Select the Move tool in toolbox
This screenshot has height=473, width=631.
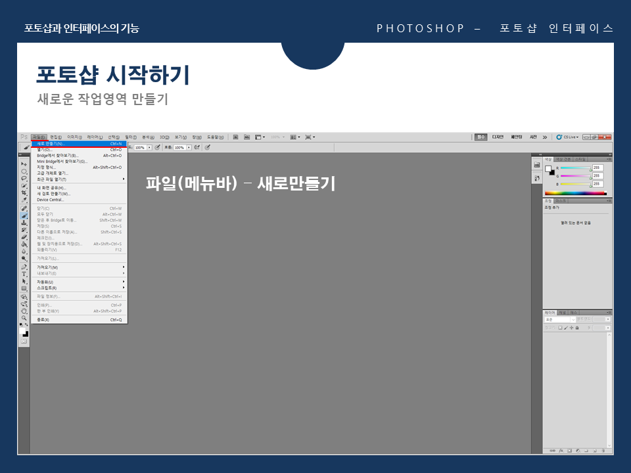tap(24, 164)
